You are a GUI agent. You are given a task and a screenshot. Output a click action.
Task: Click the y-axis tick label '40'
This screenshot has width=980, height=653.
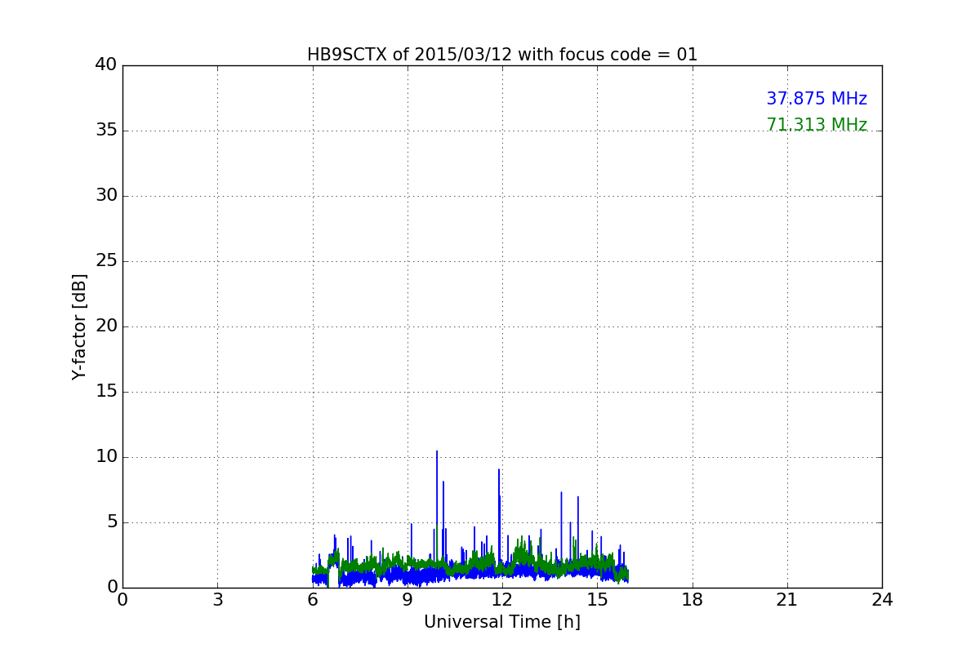106,65
